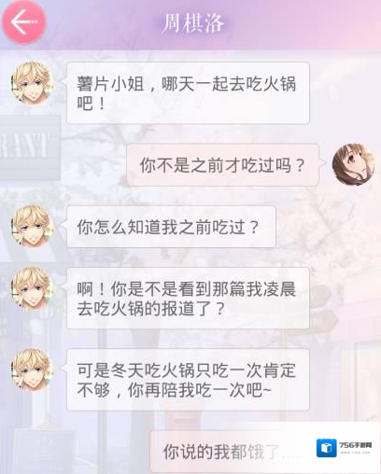381x474 pixels.
Task: Tap empty chat area right of 你怎么知道 bubble
Action: [327, 227]
